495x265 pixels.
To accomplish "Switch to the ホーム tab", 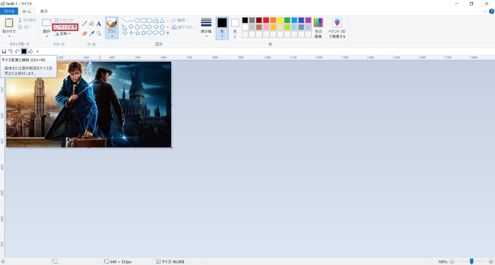I will coord(27,12).
